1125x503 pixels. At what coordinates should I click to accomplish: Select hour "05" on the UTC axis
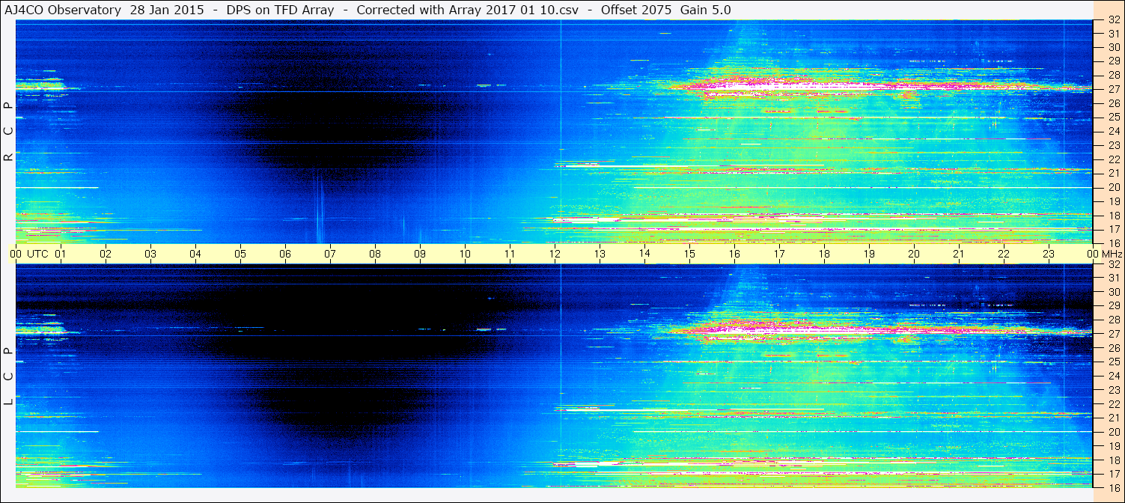coord(240,254)
